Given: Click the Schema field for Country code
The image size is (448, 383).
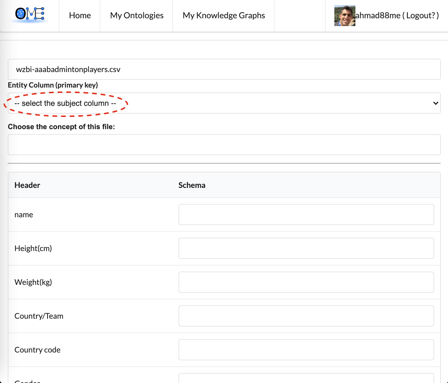Looking at the screenshot, I should 306,350.
